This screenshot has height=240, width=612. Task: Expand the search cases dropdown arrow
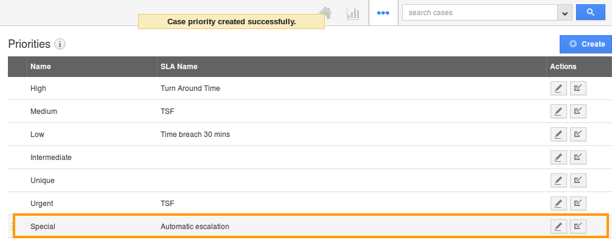point(565,13)
